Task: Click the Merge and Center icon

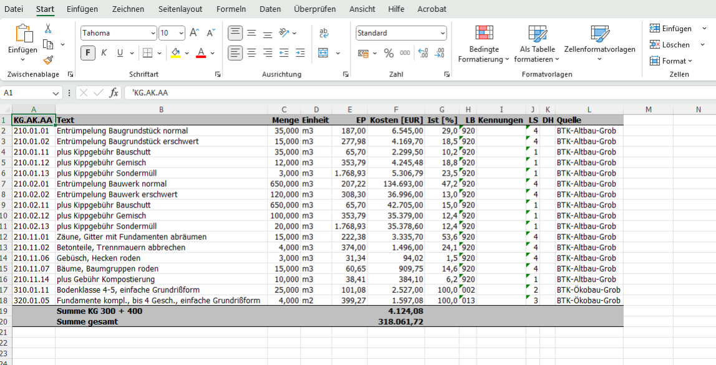Action: coord(323,53)
